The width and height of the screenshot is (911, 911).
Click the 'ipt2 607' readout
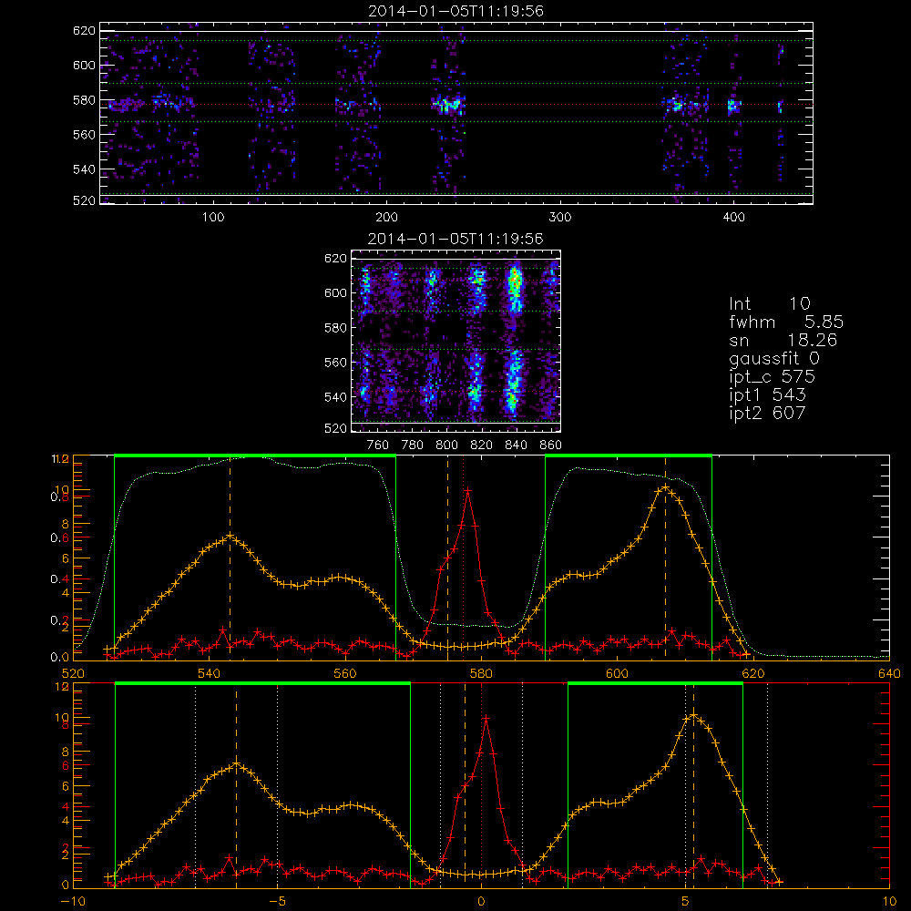click(767, 413)
